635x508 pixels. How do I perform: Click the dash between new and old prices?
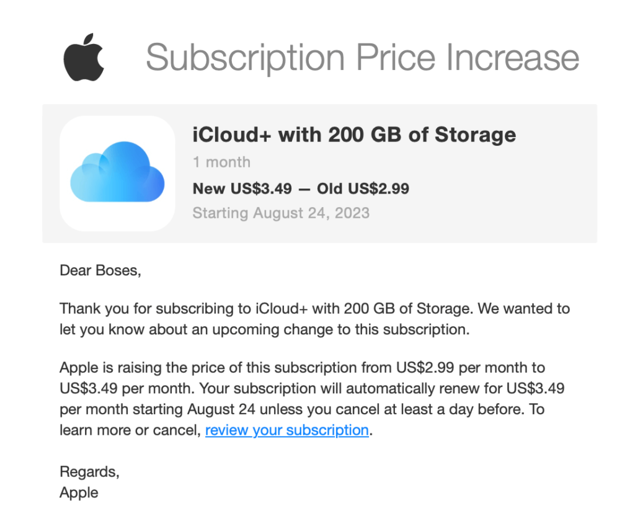[304, 189]
